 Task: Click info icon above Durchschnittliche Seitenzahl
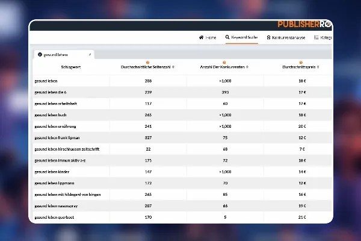[x=147, y=63]
